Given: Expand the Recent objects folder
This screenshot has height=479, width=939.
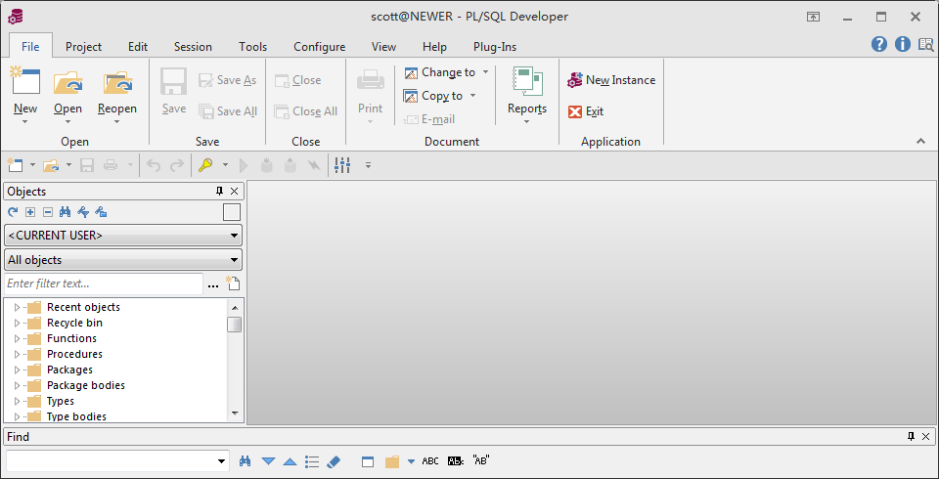Looking at the screenshot, I should point(17,307).
